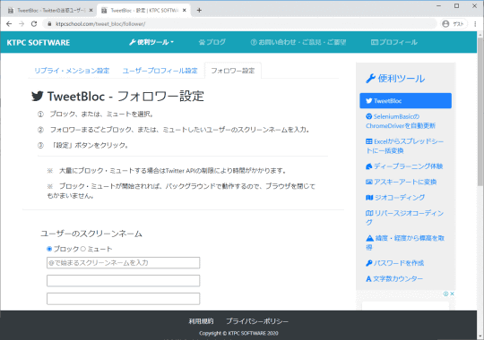This screenshot has width=484, height=340.
Task: Switch to the first TweetBloc browser tab
Action: click(x=49, y=10)
